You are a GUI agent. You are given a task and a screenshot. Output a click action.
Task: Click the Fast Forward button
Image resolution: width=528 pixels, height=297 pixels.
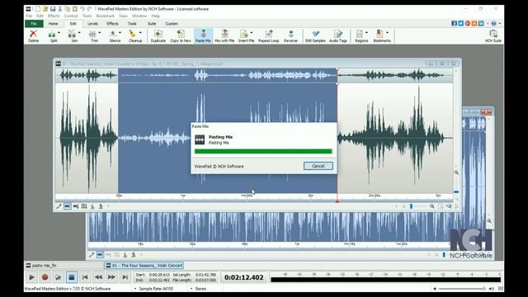pos(111,277)
